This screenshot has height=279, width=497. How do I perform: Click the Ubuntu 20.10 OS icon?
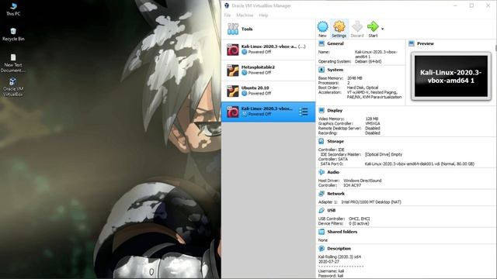click(233, 91)
